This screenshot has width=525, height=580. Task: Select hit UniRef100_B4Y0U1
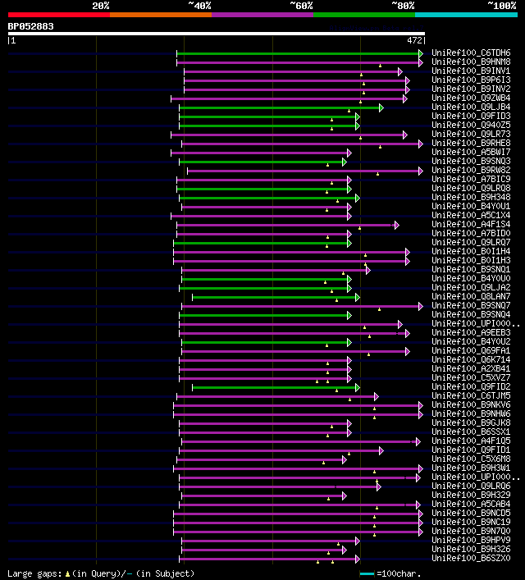click(471, 206)
